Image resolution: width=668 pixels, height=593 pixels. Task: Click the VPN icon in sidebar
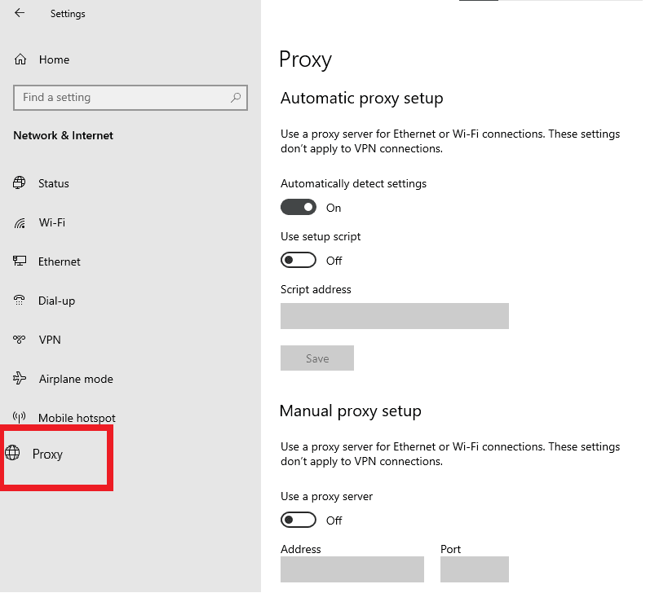[x=20, y=340]
